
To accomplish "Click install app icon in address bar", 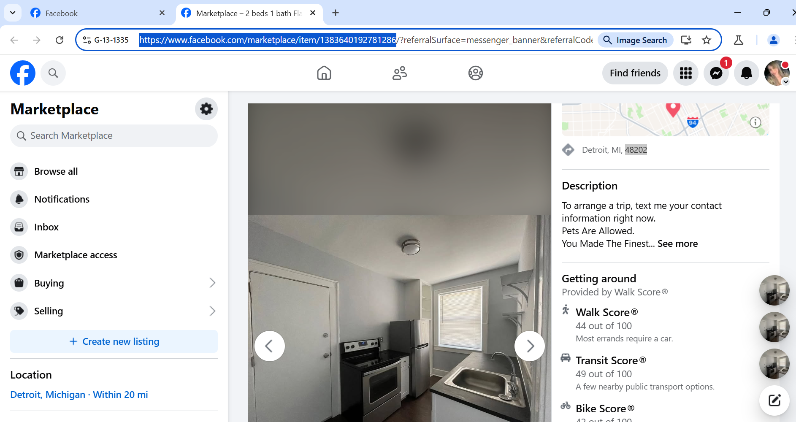I will point(686,40).
